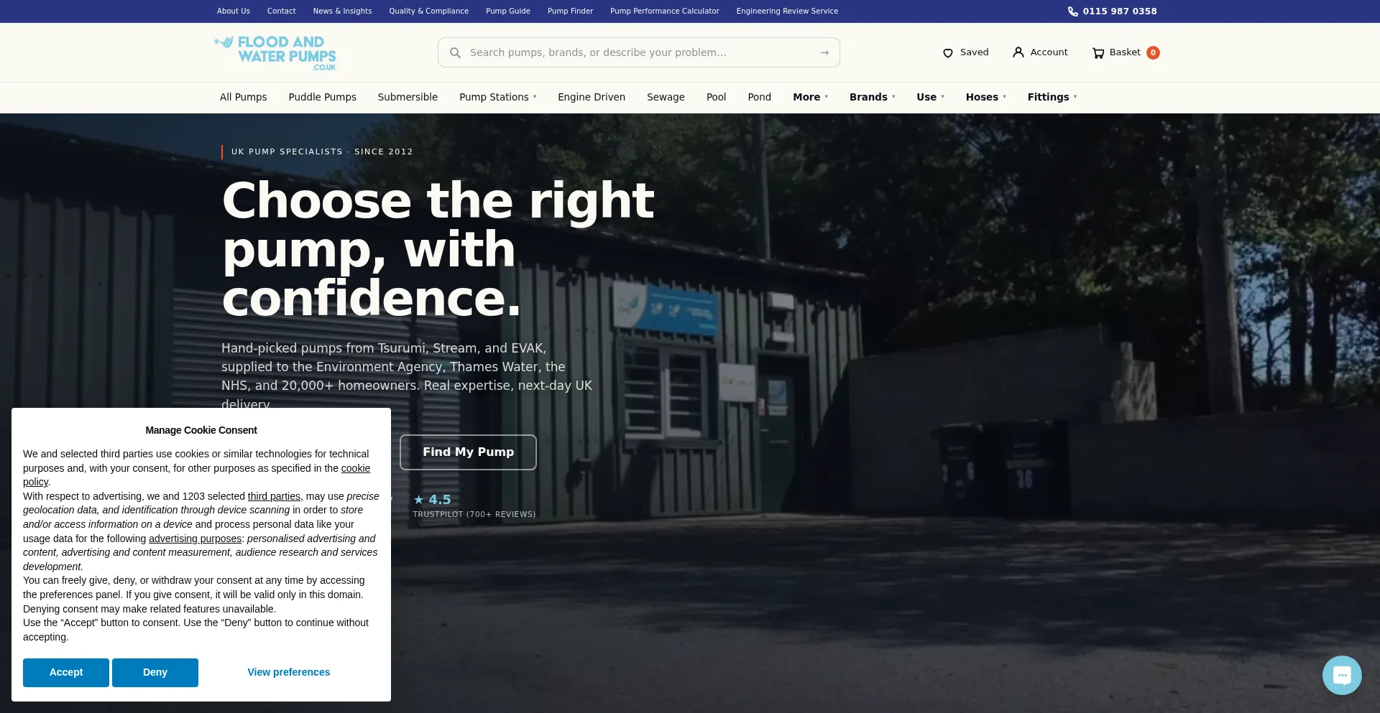Expand the Hoses dropdown
This screenshot has width=1380, height=713.
[x=986, y=97]
